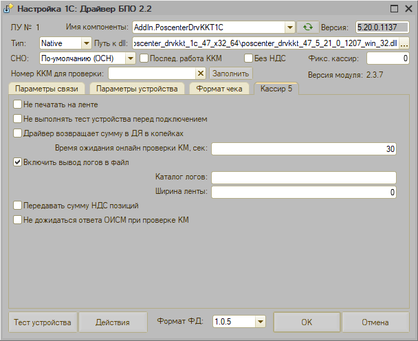The height and width of the screenshot is (341, 418).
Task: Toggle the 'Без НДС' checkbox
Action: pos(250,58)
